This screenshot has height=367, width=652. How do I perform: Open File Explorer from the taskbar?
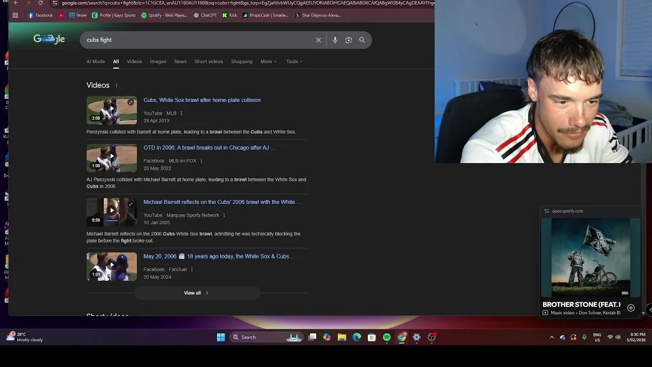click(x=342, y=337)
